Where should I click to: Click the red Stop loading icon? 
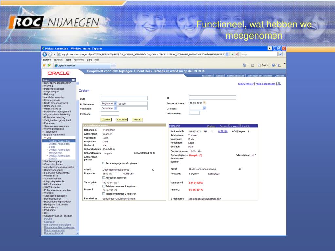coord(237,54)
